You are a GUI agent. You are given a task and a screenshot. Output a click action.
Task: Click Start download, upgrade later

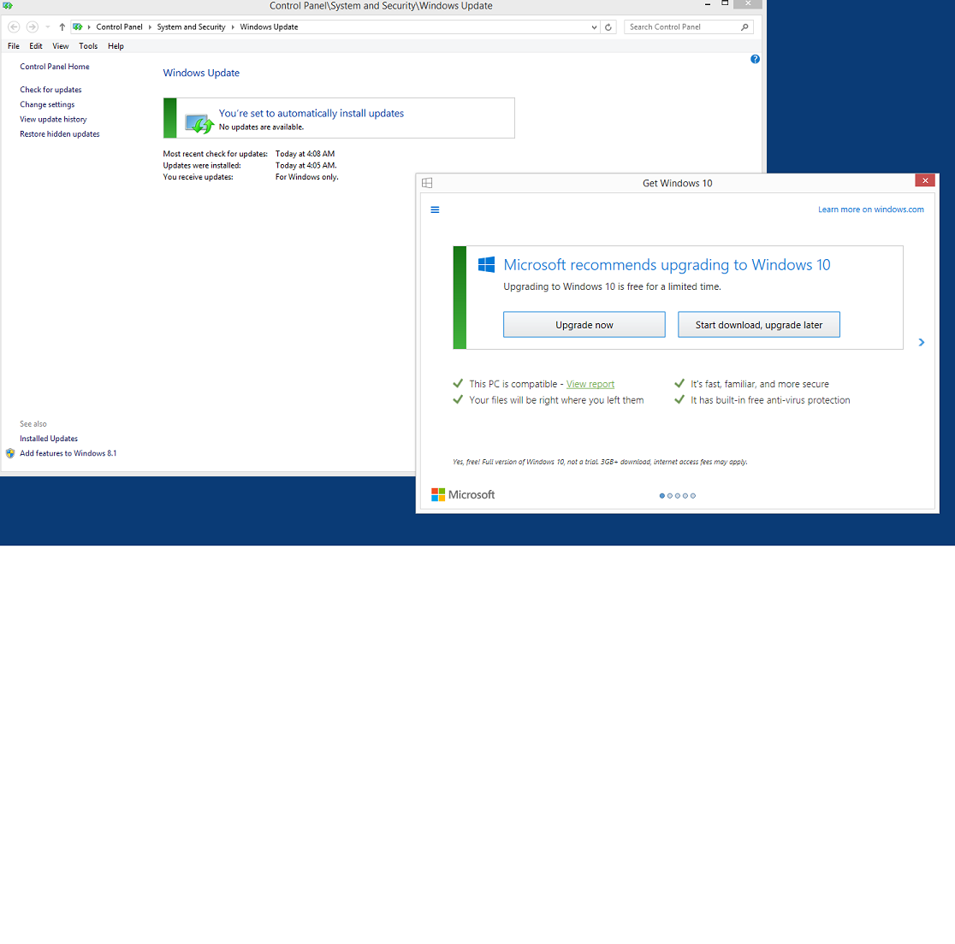[x=759, y=324]
